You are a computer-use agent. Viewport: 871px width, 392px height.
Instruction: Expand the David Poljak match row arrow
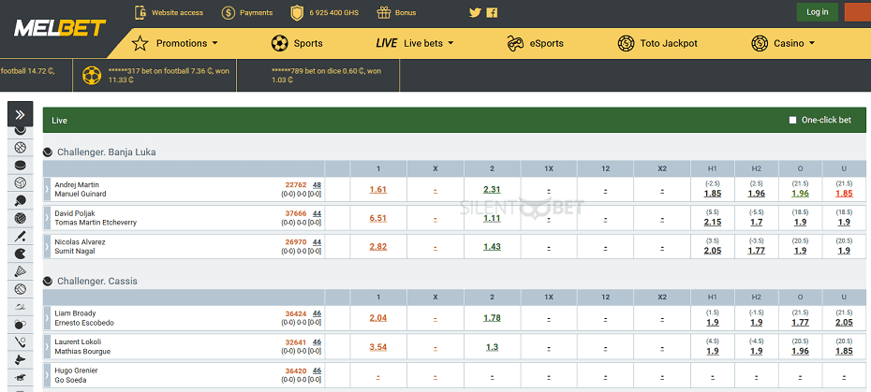point(47,218)
